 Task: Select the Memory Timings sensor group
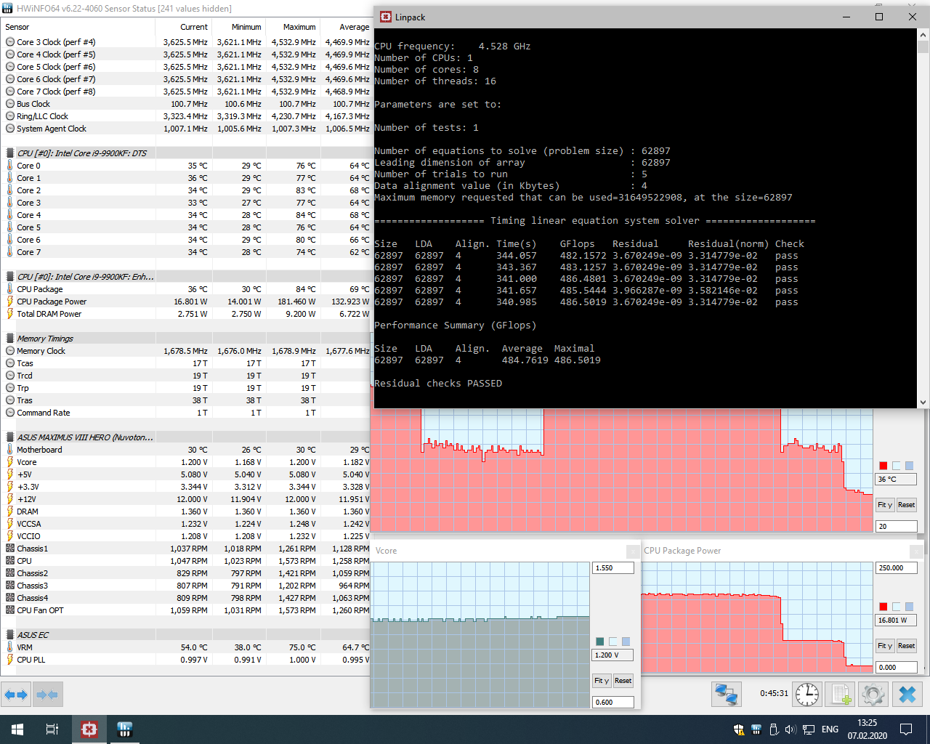coord(186,339)
